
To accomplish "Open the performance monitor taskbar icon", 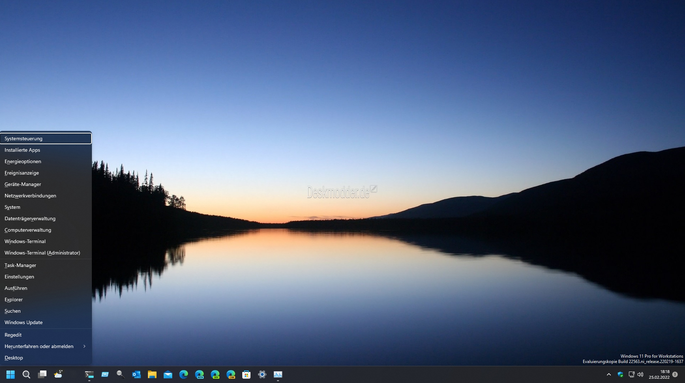I will [x=278, y=374].
